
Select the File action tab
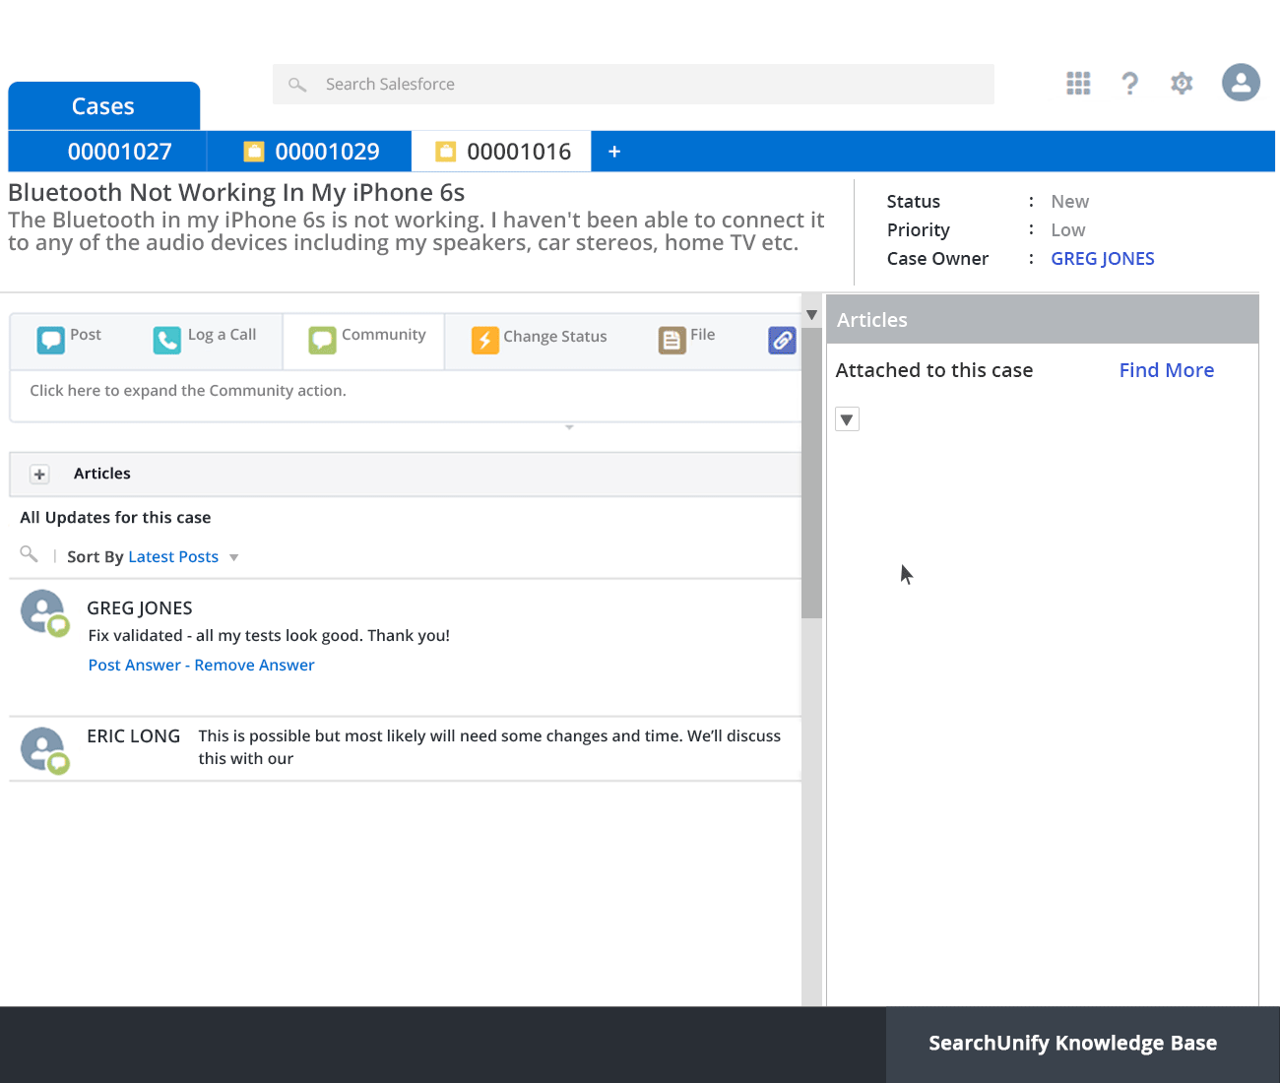pos(687,340)
